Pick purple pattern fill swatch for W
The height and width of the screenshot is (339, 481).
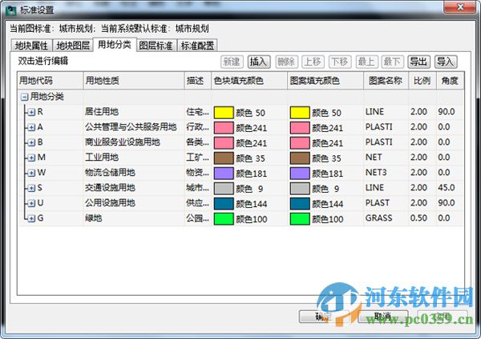tap(300, 173)
